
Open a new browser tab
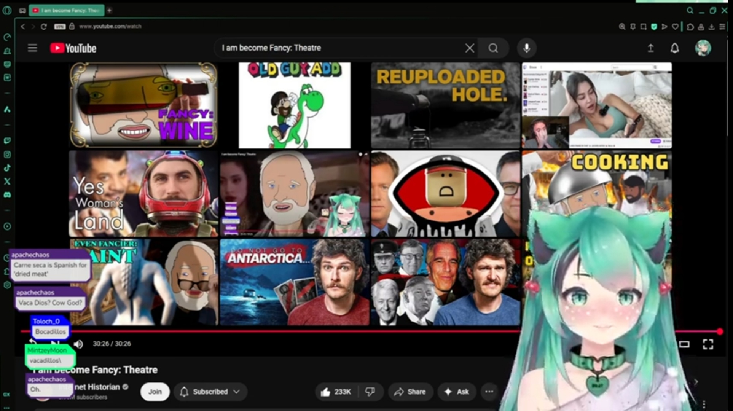[x=109, y=10]
